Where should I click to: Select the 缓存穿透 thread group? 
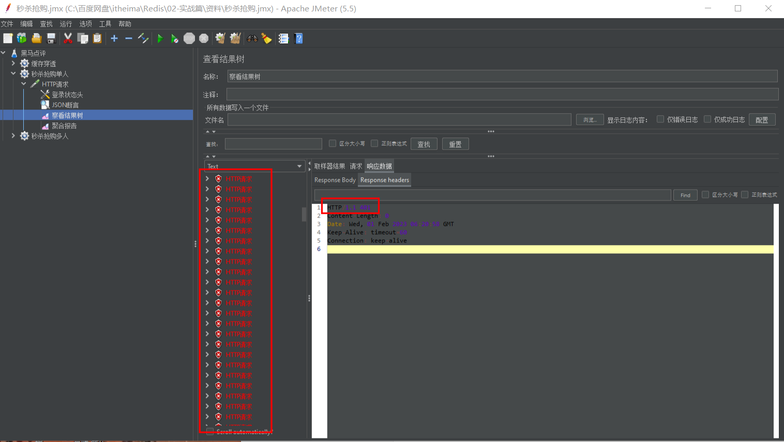pos(43,64)
